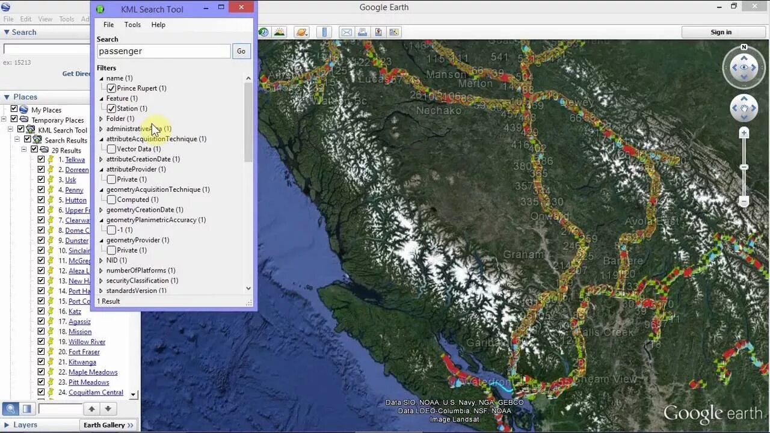Select the ruler tool in the toolbar
This screenshot has width=770, height=433.
click(324, 32)
